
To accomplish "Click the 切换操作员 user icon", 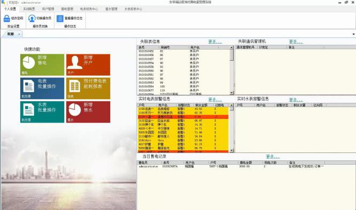I will click(32, 18).
